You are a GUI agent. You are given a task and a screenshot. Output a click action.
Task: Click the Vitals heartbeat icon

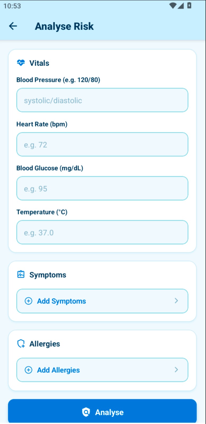21,63
